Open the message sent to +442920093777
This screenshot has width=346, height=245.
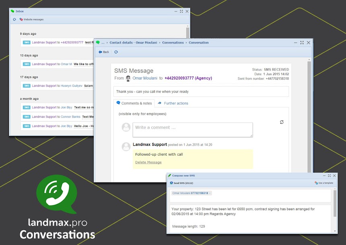[x=57, y=42]
